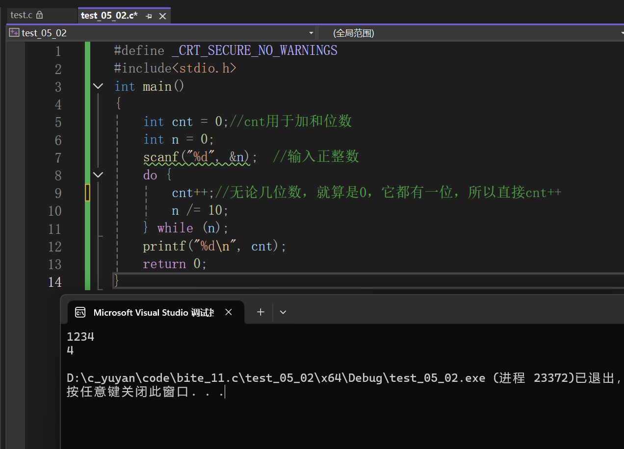Click the cnt++ statement on line 9
The image size is (624, 449).
tap(193, 193)
